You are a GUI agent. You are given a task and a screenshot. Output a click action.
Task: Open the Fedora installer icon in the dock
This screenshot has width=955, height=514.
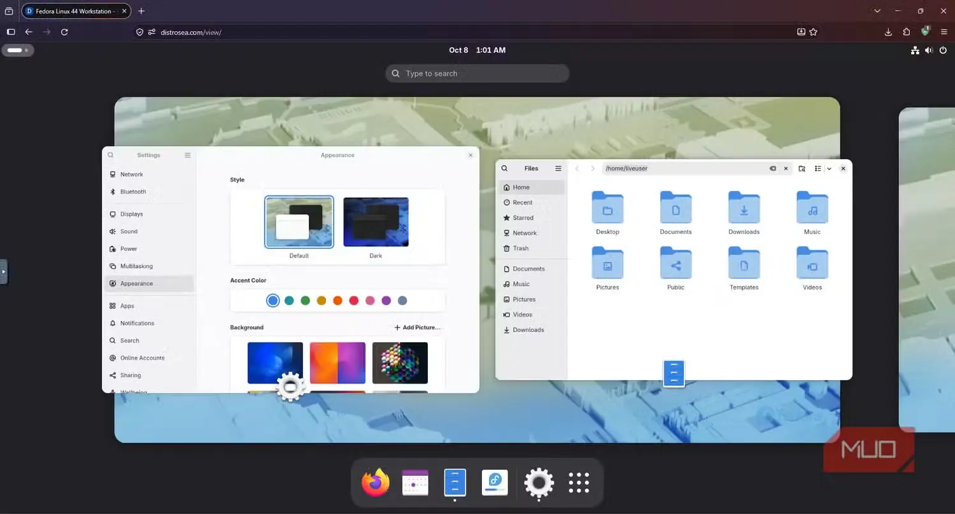pos(495,483)
